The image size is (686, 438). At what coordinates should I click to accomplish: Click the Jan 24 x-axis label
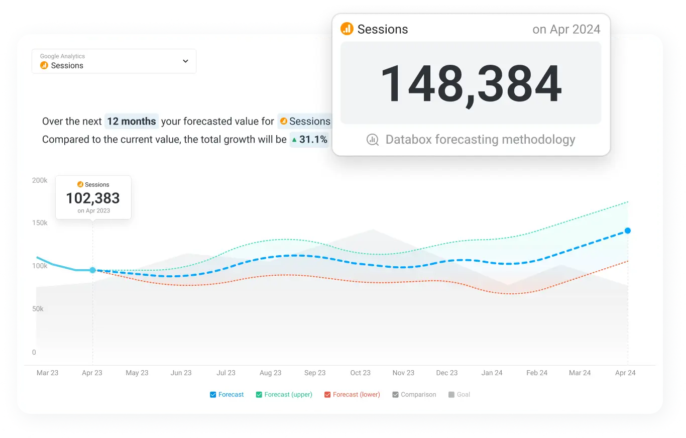[x=492, y=373]
